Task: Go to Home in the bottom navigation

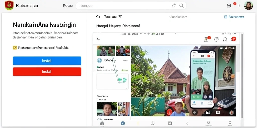Action: (102, 123)
